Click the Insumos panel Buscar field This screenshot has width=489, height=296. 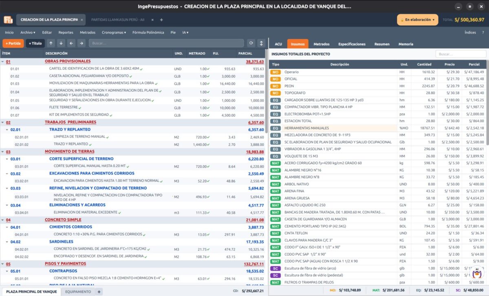coord(460,54)
